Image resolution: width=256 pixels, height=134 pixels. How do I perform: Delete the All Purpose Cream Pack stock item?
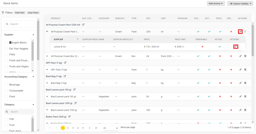(x=245, y=32)
